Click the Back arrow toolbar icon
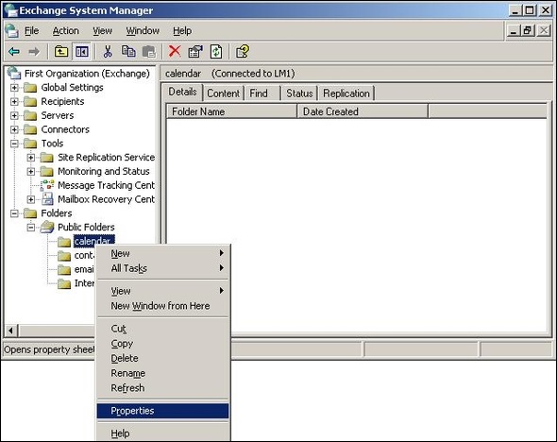The height and width of the screenshot is (442, 557). click(x=14, y=52)
